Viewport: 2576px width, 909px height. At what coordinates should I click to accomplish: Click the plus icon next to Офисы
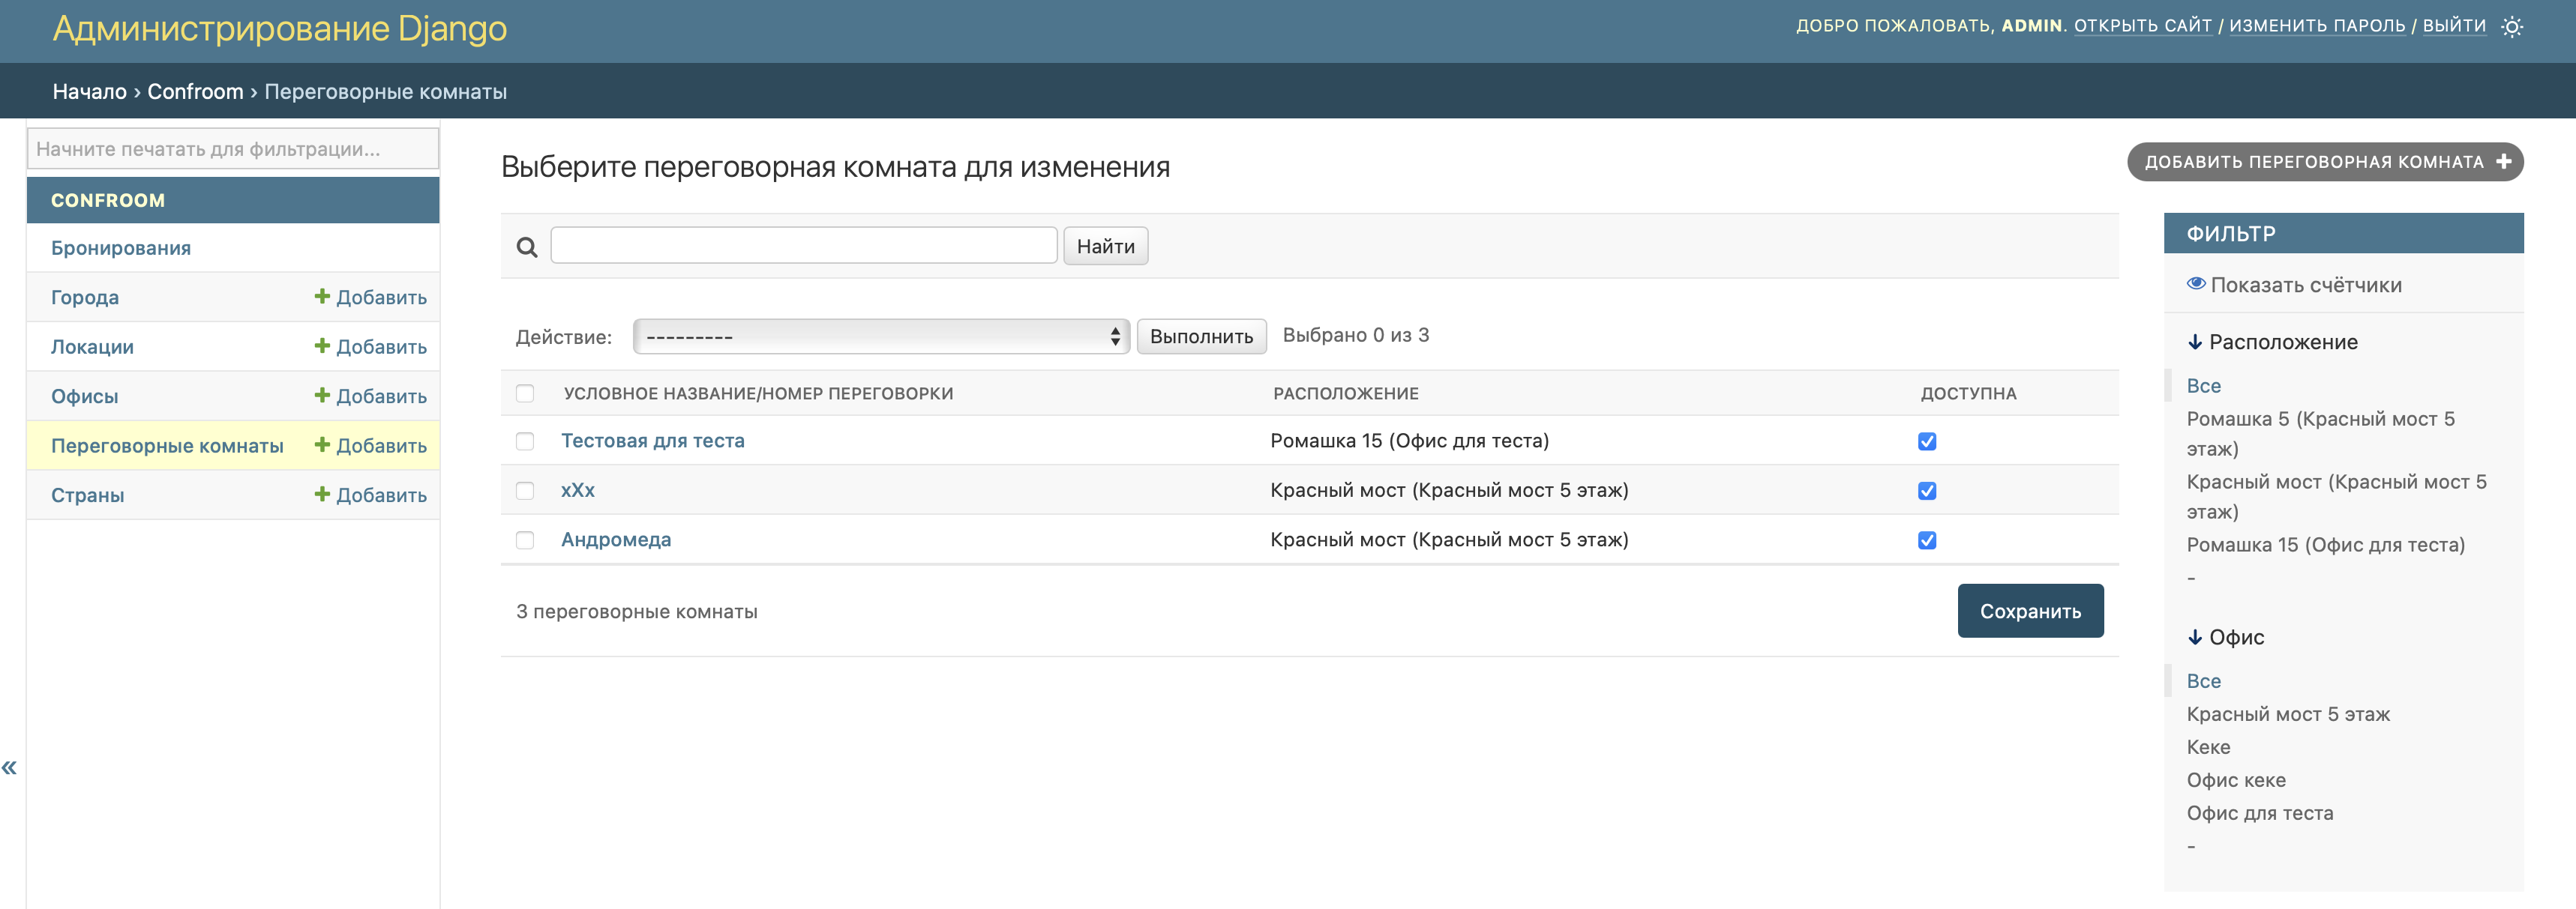[x=322, y=396]
